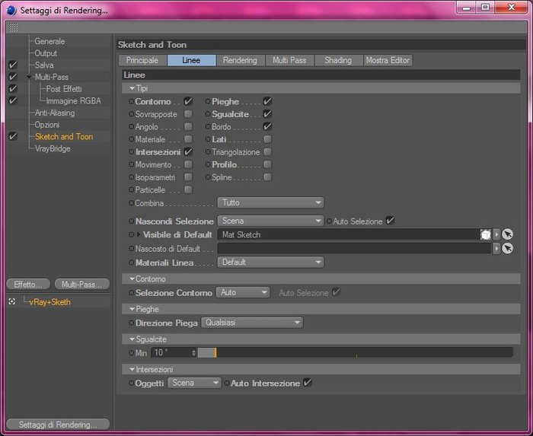The image size is (533, 436).
Task: Toggle Auto Selezione next to Nascondi Selezione
Action: point(390,221)
